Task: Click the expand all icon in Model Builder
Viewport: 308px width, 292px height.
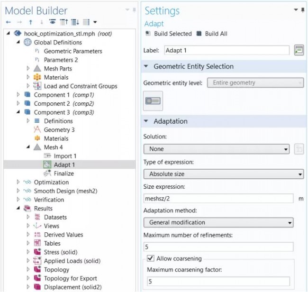Action: 75,22
